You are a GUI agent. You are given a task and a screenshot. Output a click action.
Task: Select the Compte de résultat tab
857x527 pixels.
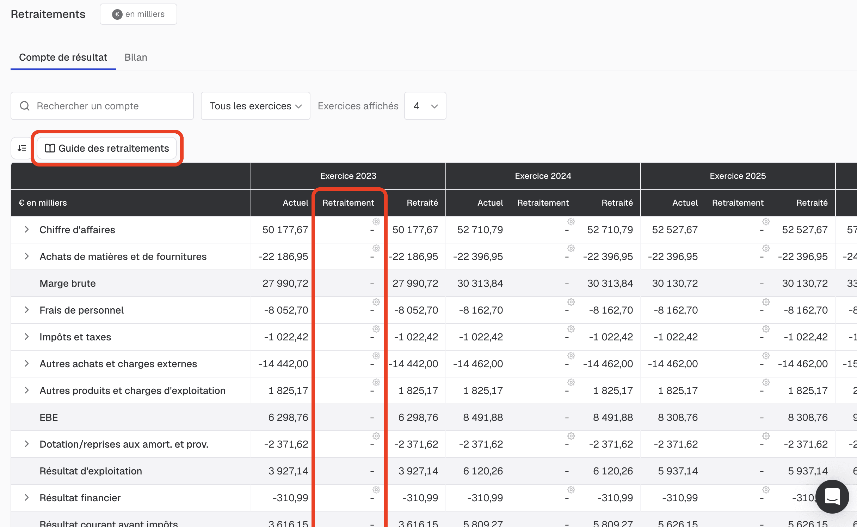[x=63, y=57]
